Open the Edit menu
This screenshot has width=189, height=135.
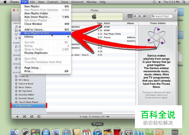pos(32,2)
